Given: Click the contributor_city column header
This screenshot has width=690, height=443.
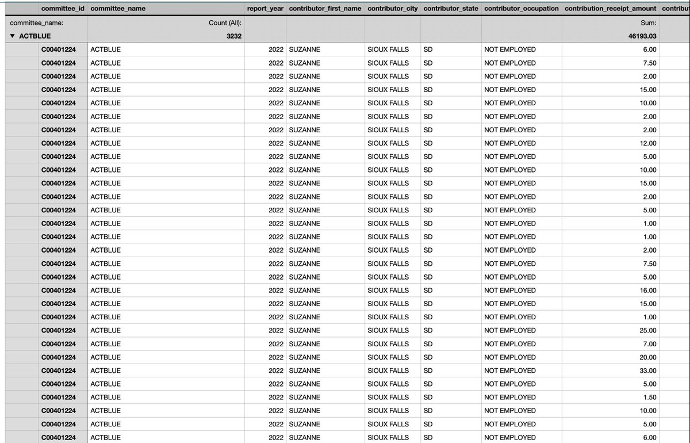Looking at the screenshot, I should tap(392, 9).
